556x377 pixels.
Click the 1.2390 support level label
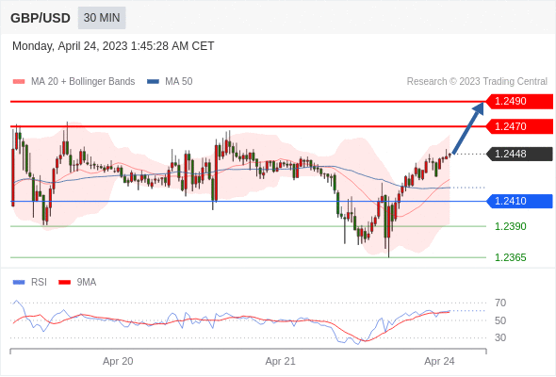(x=510, y=226)
